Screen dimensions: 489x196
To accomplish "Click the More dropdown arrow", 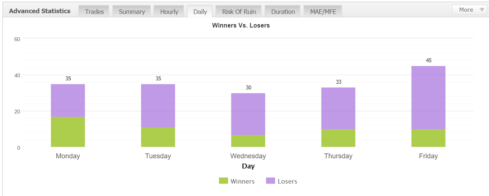I will point(482,10).
